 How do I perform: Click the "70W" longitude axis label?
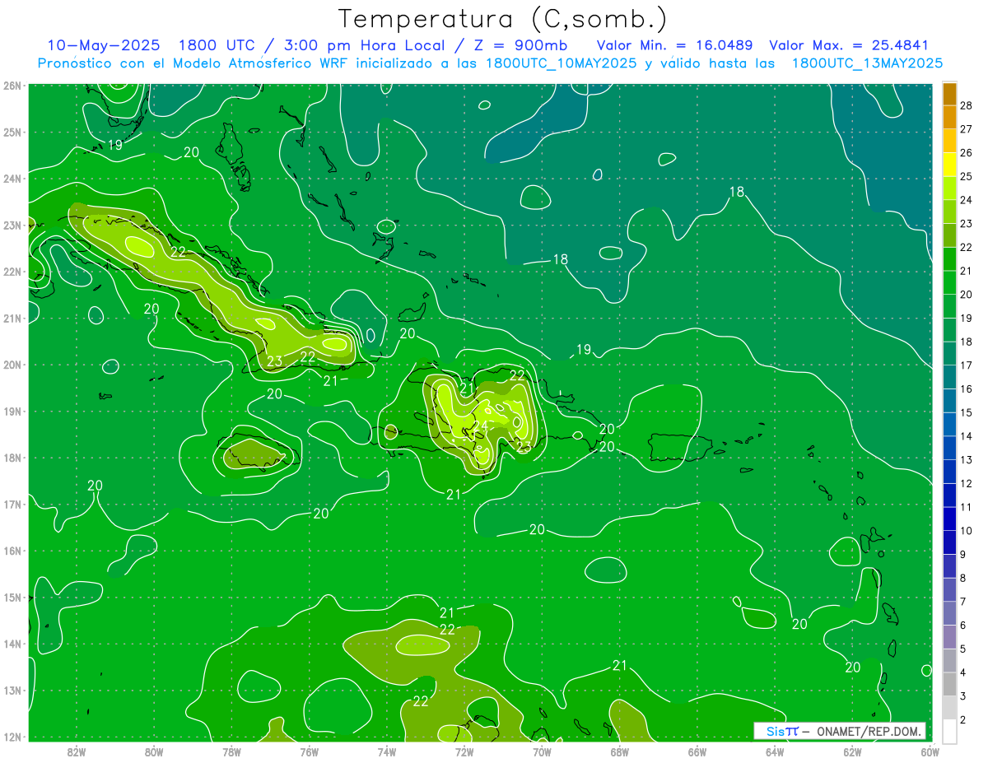(x=542, y=751)
